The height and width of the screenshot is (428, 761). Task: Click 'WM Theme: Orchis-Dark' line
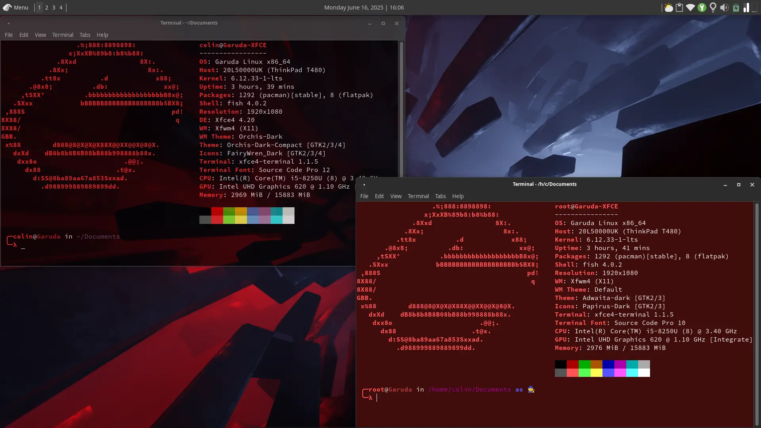(241, 137)
